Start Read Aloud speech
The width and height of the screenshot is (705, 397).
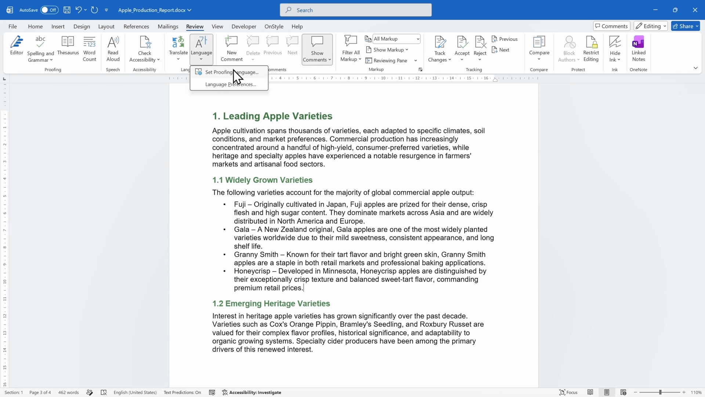click(113, 49)
